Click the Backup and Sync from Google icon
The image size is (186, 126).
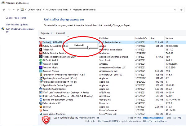click(x=41, y=100)
